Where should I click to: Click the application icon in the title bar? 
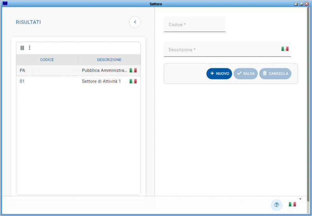coord(5,4)
